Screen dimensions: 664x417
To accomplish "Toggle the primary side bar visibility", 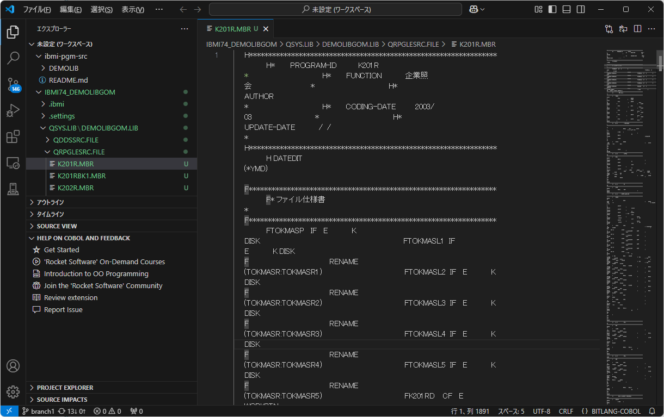I will pyautogui.click(x=552, y=9).
